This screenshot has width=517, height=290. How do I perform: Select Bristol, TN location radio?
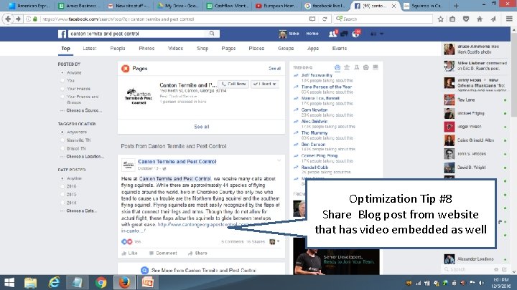pos(62,148)
